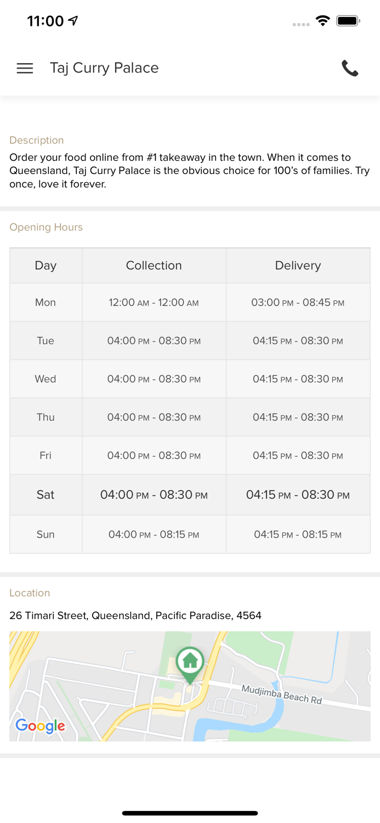380x823 pixels.
Task: Tap the iOS home indicator bar
Action: click(x=190, y=813)
